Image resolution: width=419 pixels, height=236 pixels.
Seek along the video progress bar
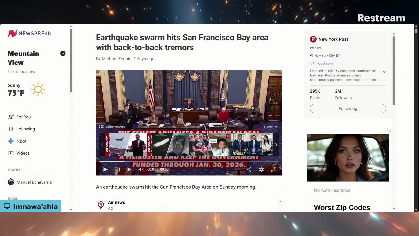(189, 161)
